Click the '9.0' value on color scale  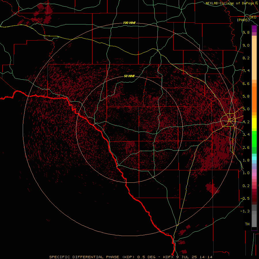click(246, 45)
